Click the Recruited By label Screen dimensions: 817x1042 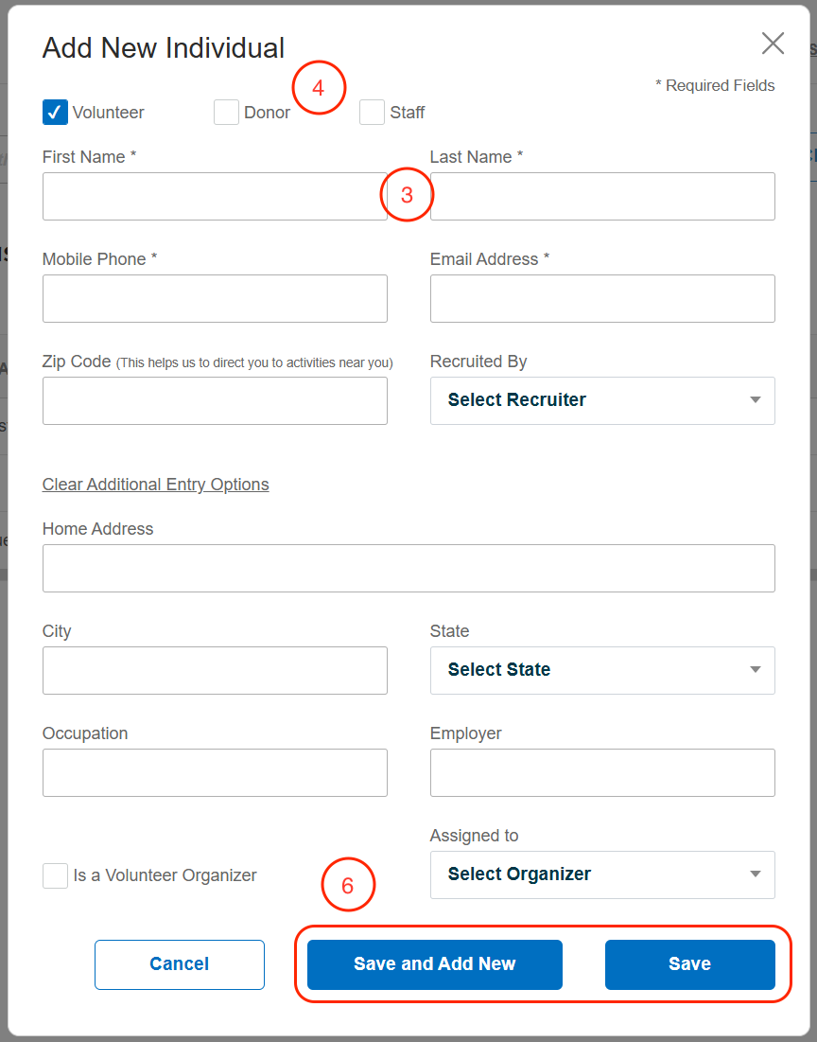478,362
